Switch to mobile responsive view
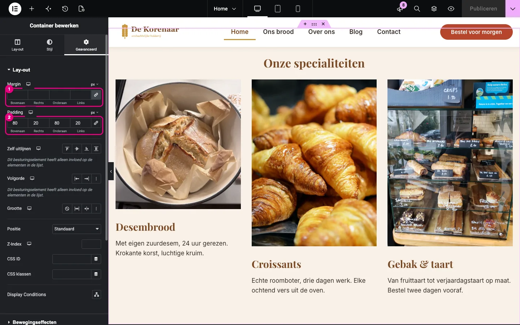Image resolution: width=520 pixels, height=325 pixels. 298,9
